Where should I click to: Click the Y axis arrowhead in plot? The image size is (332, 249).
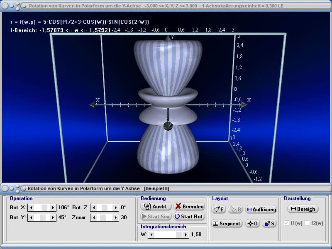coord(168,38)
